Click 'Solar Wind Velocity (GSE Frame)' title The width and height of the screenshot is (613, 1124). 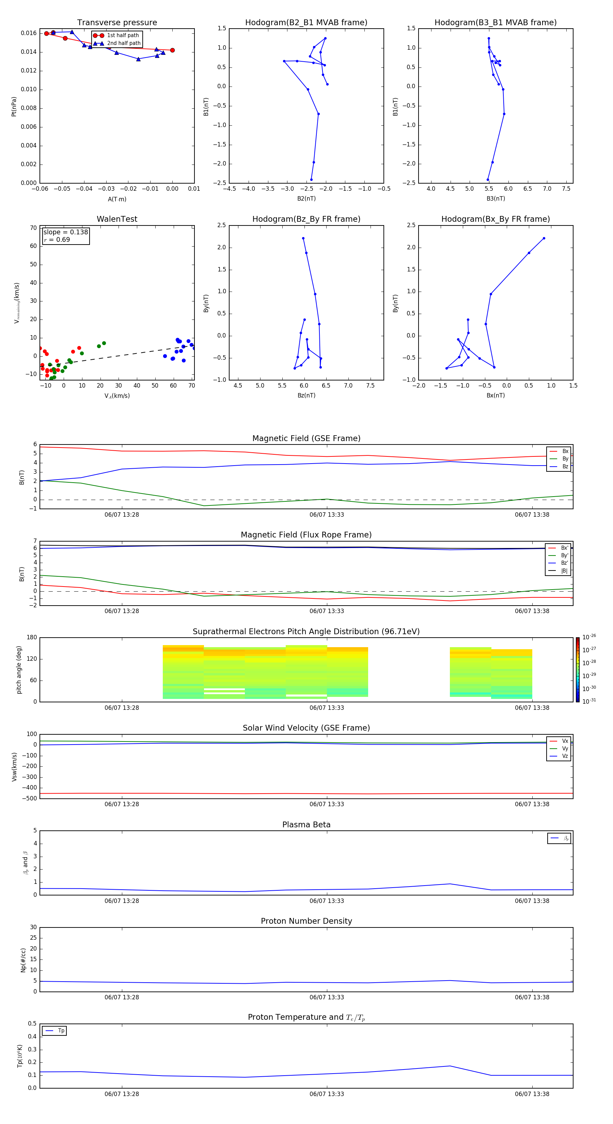pyautogui.click(x=306, y=728)
